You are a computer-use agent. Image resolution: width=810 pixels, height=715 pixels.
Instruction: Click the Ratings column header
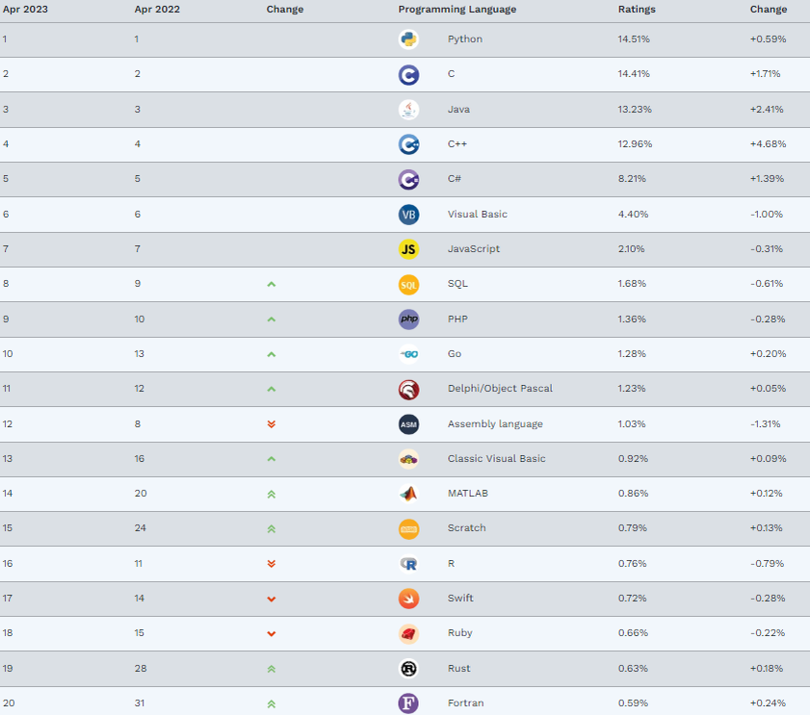[x=637, y=10]
